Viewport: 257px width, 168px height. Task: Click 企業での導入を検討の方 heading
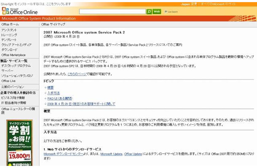18,93
